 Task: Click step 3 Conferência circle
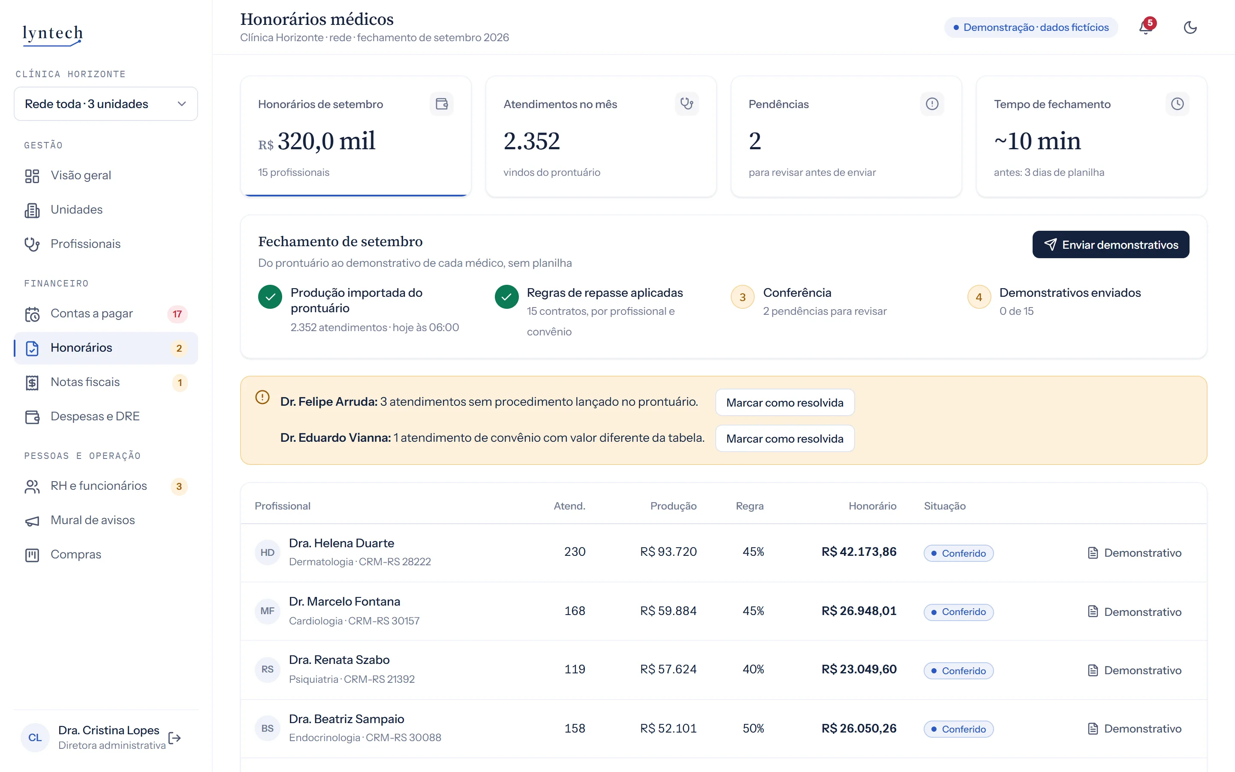pyautogui.click(x=743, y=297)
